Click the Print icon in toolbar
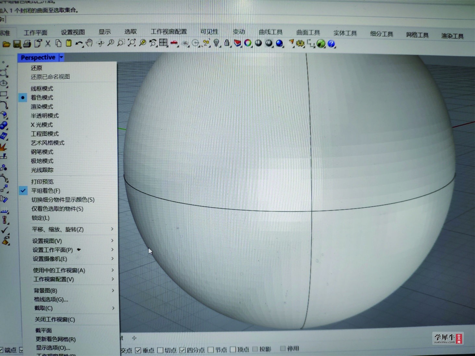Viewport: 475px width, 356px height. pyautogui.click(x=27, y=43)
